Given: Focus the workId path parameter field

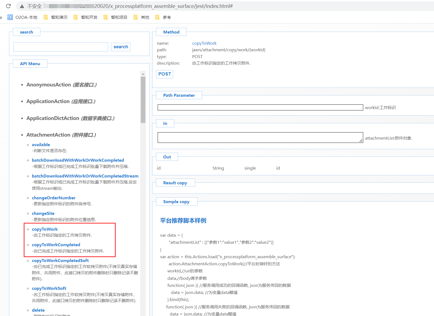Looking at the screenshot, I should pyautogui.click(x=260, y=107).
